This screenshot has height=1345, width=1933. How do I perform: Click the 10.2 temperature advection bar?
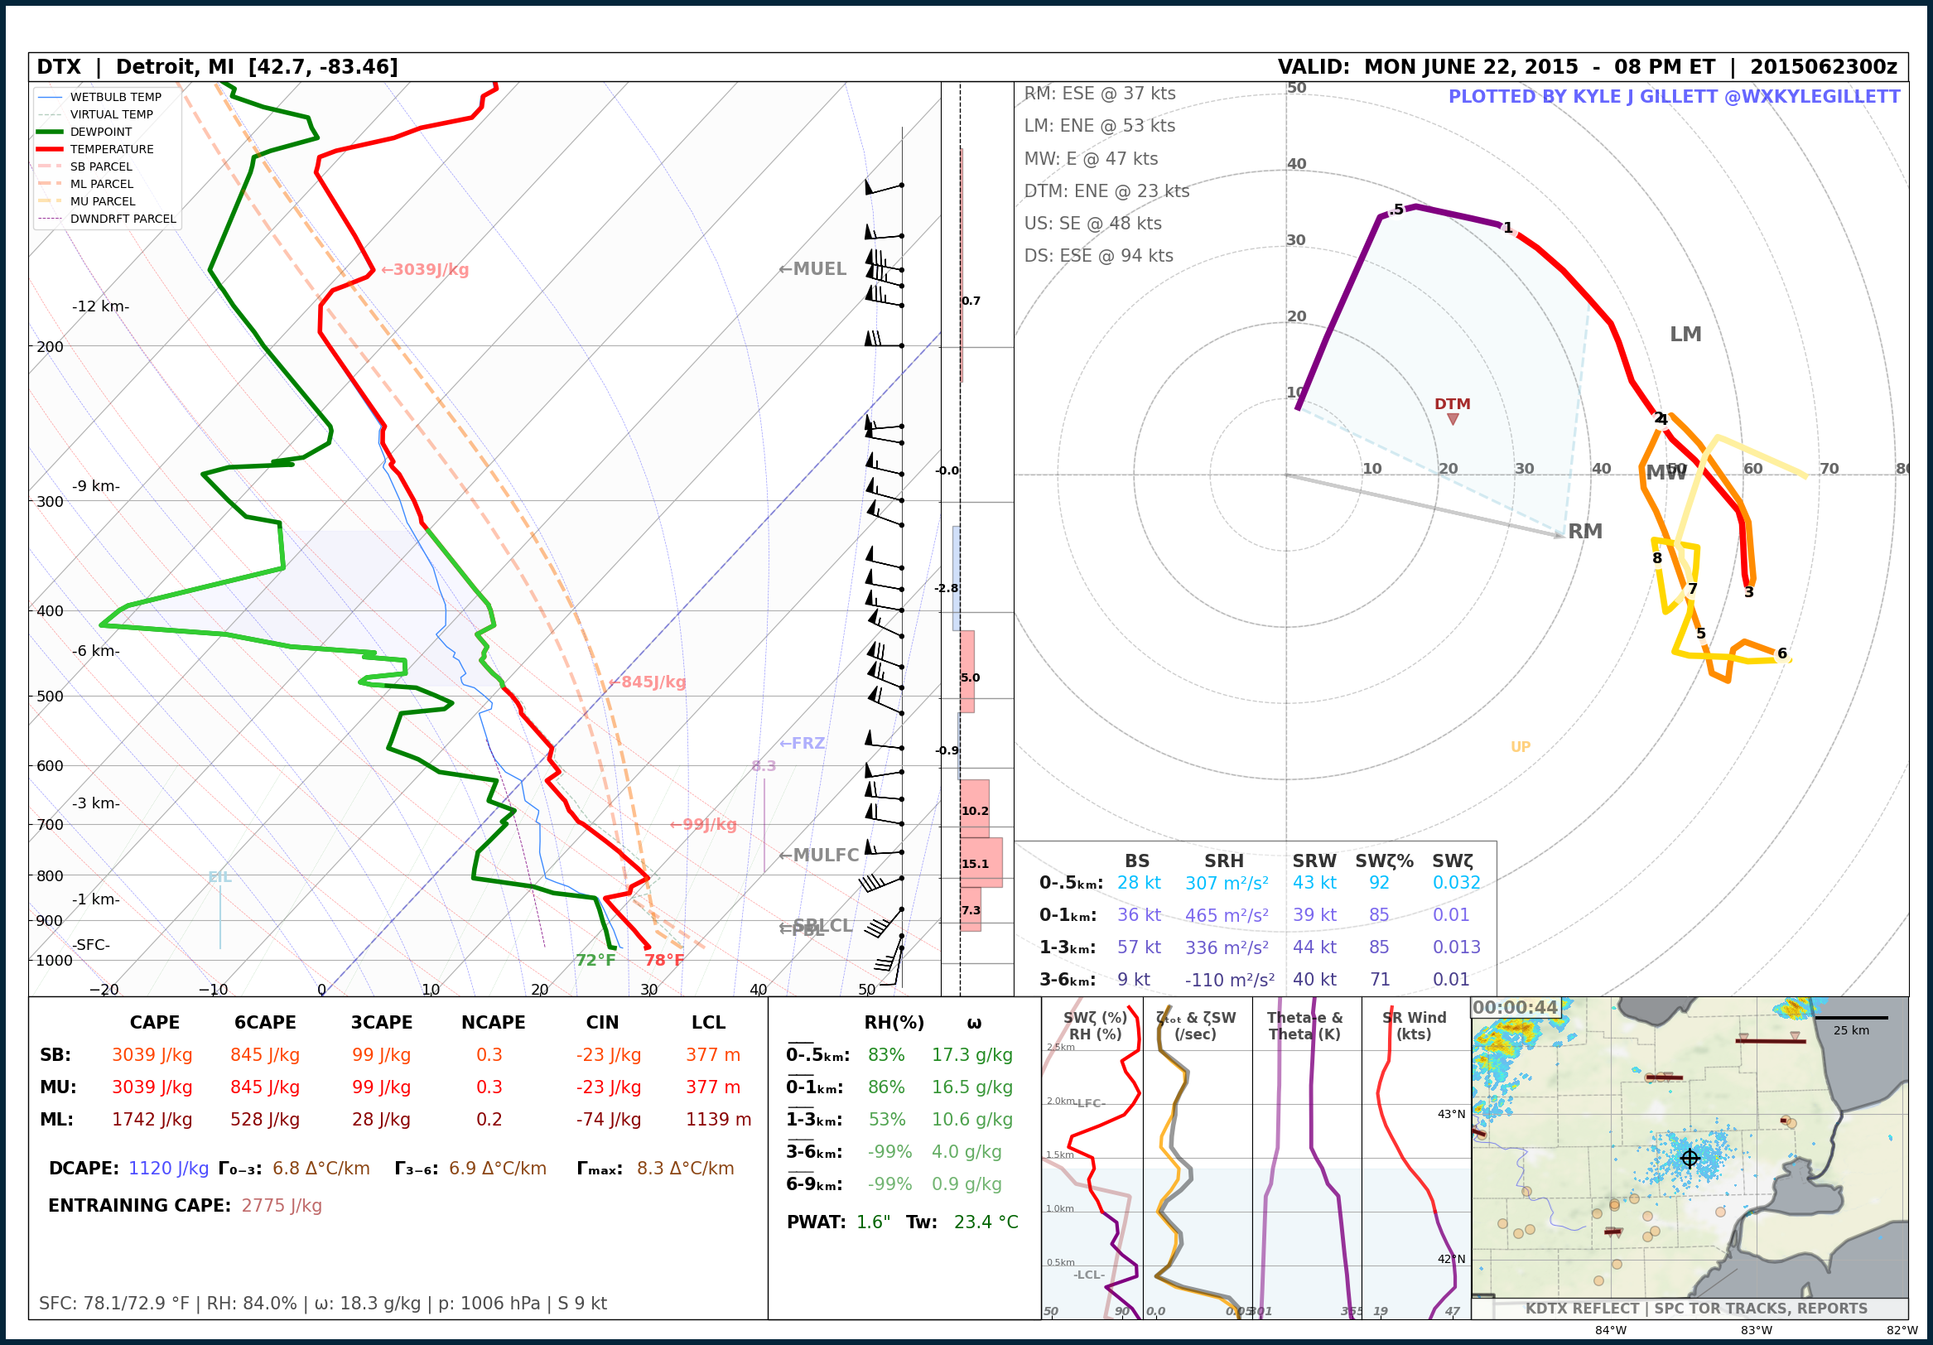[x=974, y=808]
